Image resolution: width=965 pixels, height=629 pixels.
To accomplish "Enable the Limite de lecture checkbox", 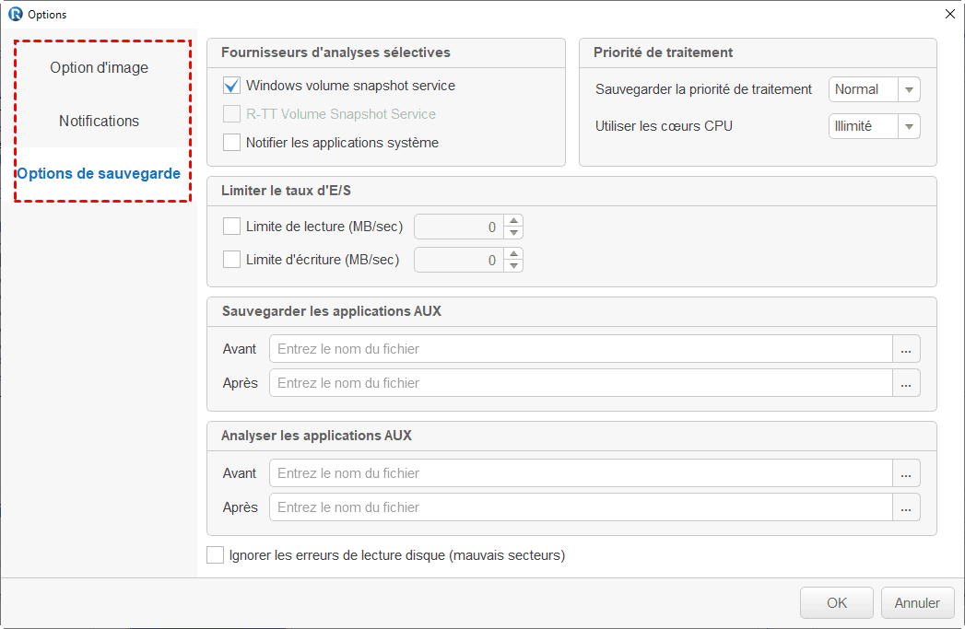I will 232,227.
